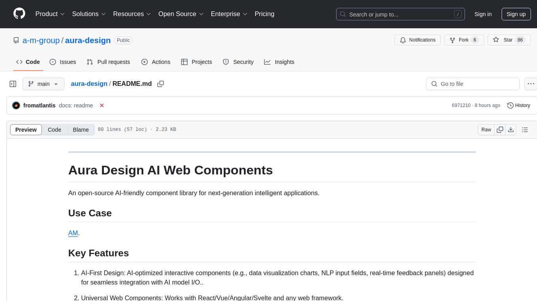Open the a-m-group owner page
This screenshot has height=301, width=537.
(41, 41)
